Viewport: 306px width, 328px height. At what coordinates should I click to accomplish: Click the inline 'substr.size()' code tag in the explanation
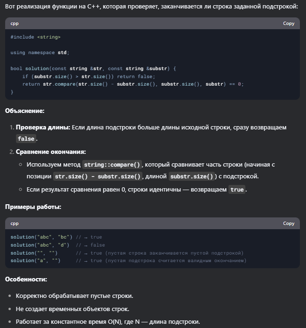[x=191, y=176]
